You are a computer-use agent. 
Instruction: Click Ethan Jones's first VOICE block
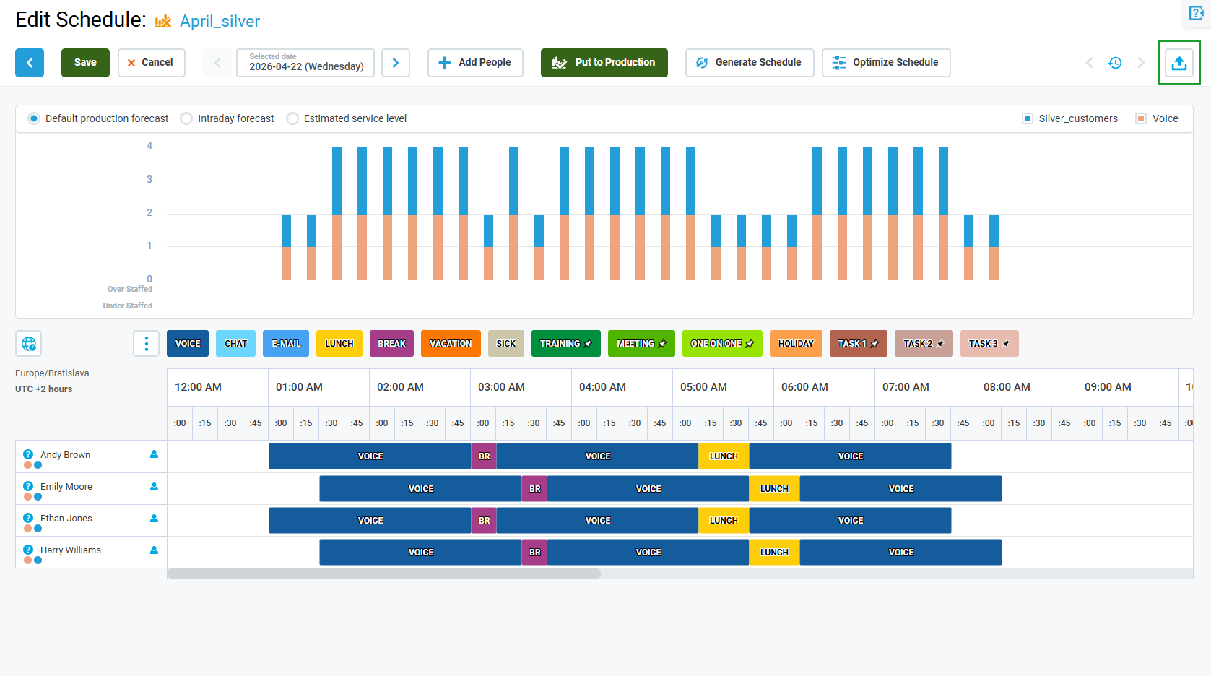point(370,521)
